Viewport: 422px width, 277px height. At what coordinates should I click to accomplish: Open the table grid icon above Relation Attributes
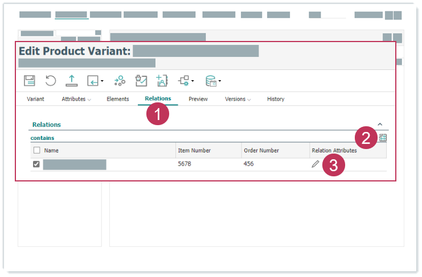click(x=383, y=138)
